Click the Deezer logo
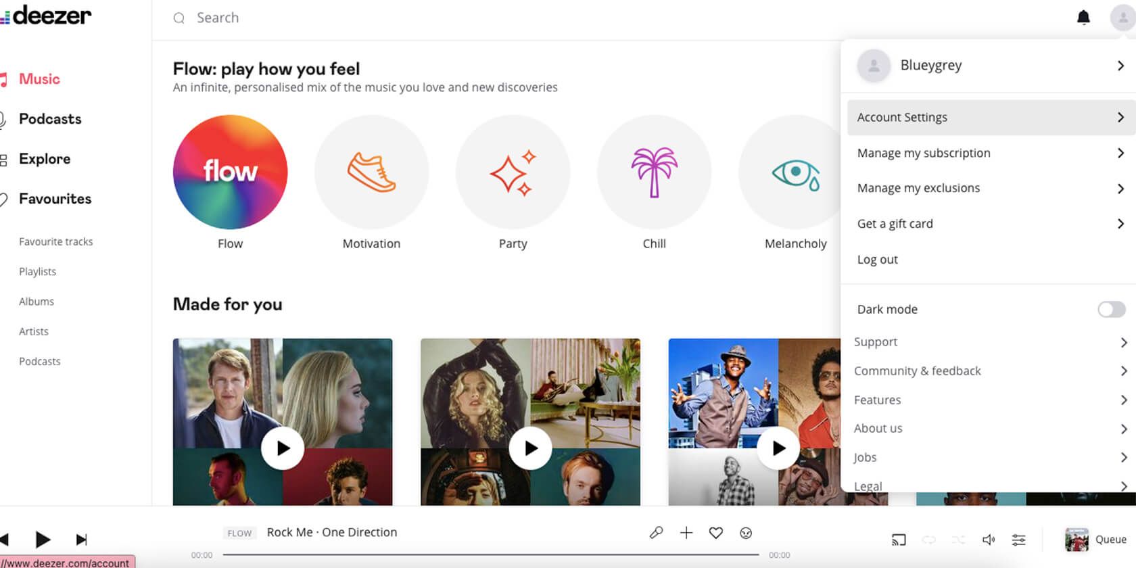Viewport: 1136px width, 568px height. tap(46, 16)
